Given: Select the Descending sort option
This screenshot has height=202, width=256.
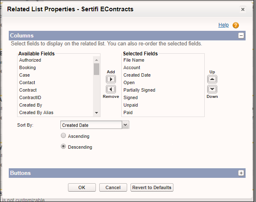Looking at the screenshot, I should tap(63, 147).
